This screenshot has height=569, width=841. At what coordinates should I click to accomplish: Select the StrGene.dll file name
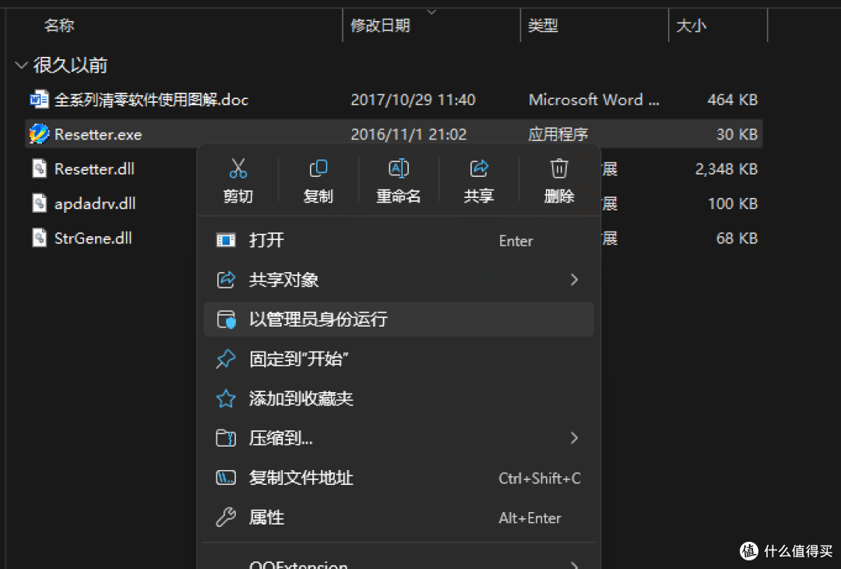coord(93,239)
